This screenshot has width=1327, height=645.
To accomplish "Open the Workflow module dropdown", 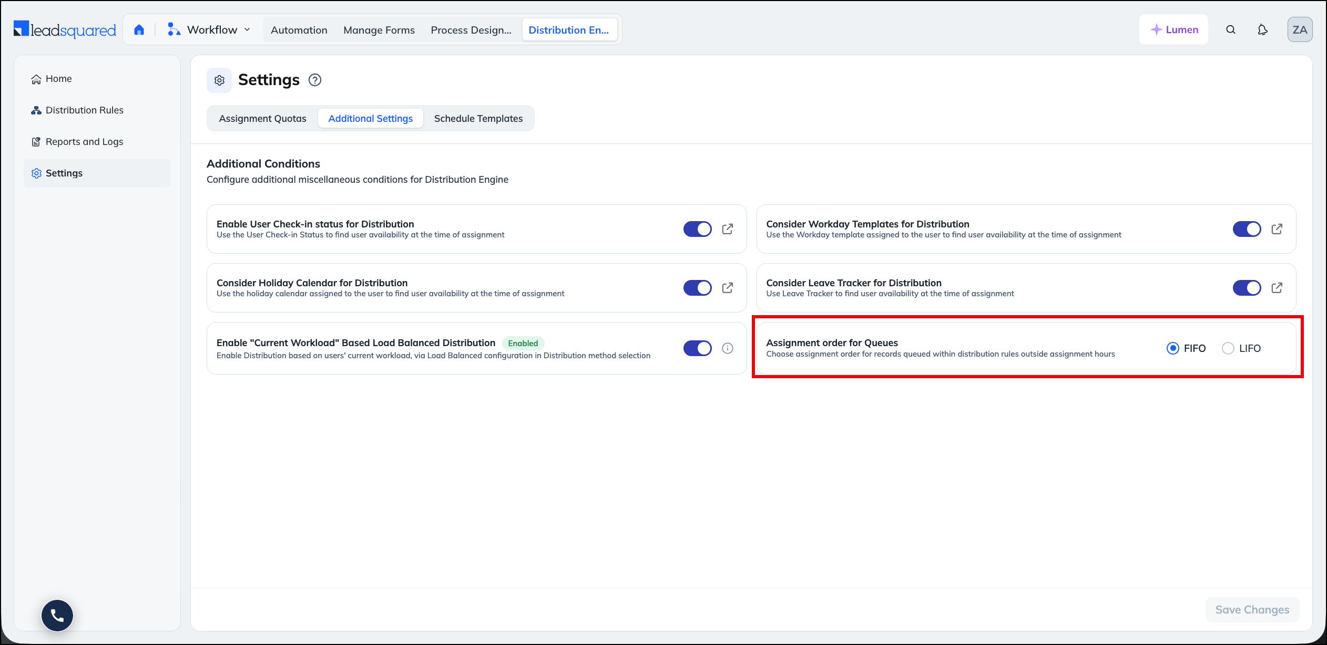I will click(x=209, y=30).
